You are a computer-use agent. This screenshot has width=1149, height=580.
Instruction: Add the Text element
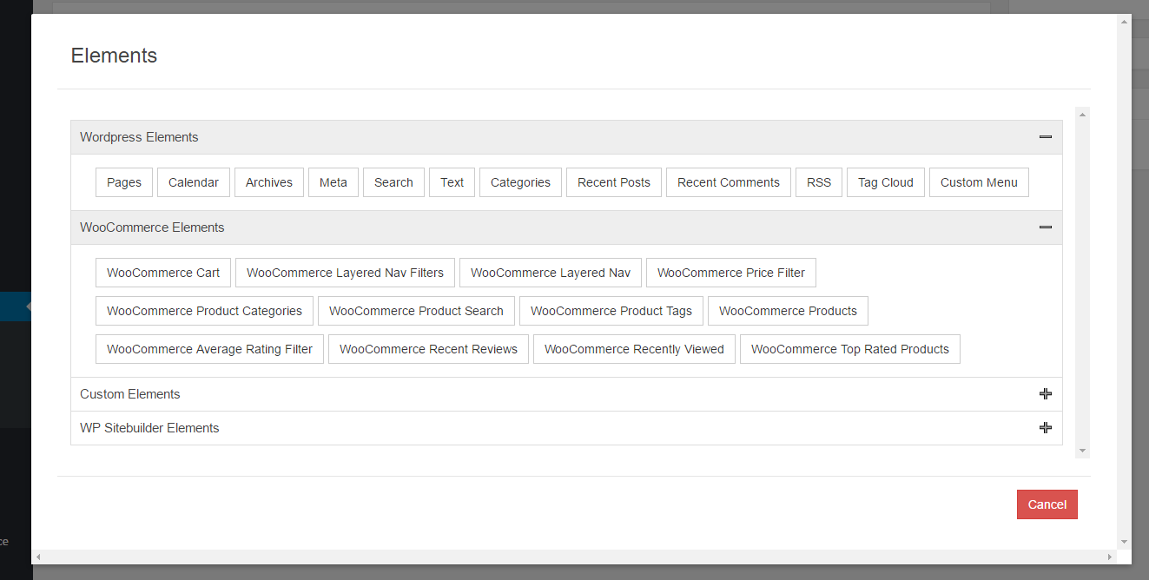click(x=452, y=181)
